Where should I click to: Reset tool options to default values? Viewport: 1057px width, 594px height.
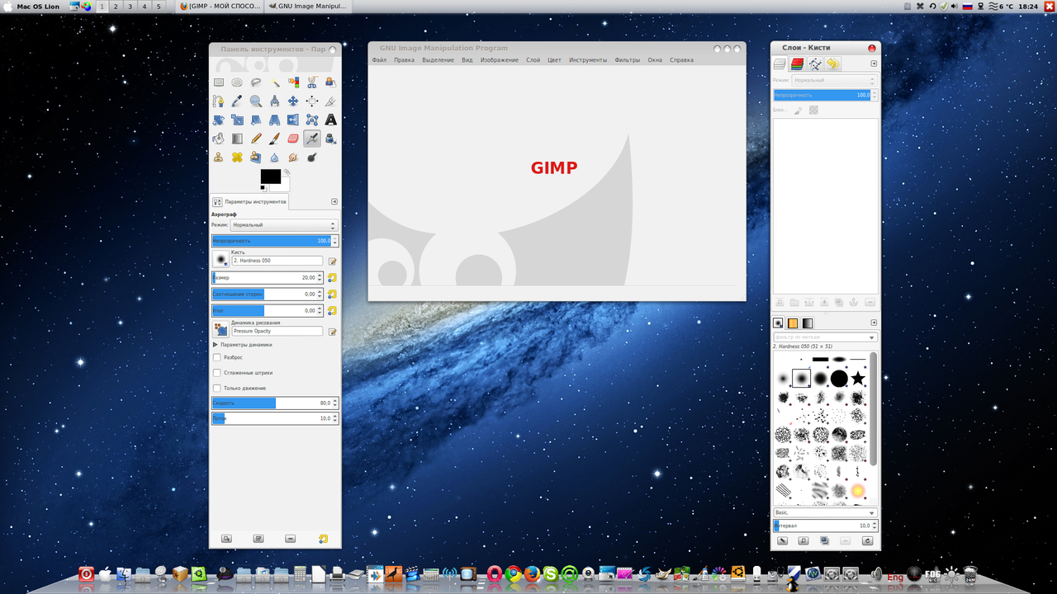[x=323, y=539]
